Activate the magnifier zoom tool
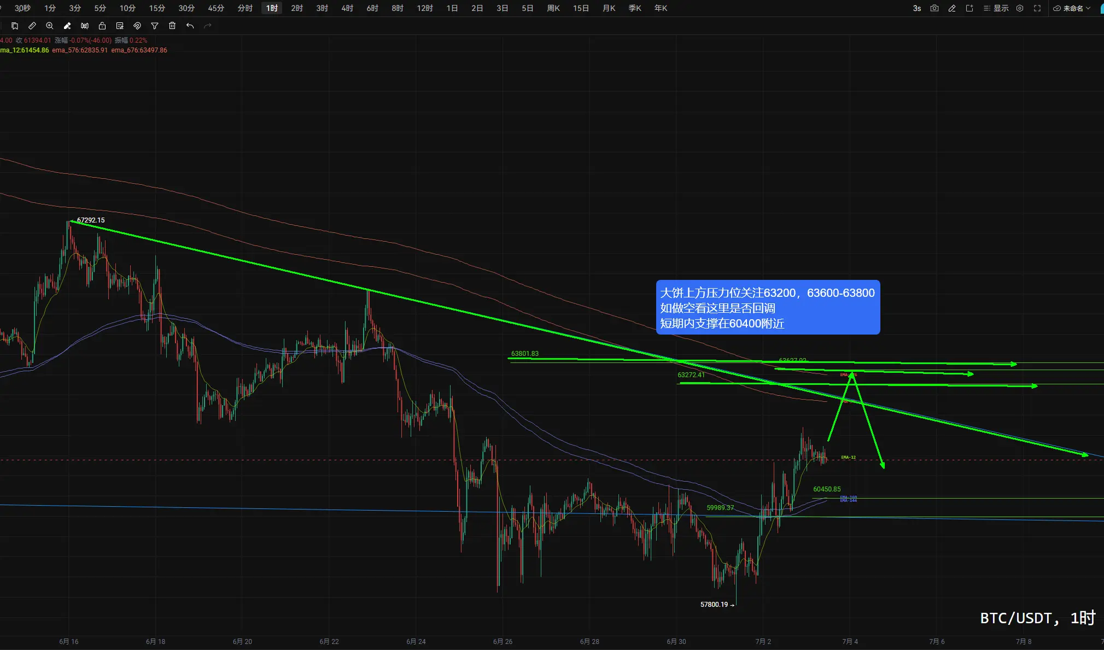 50,26
